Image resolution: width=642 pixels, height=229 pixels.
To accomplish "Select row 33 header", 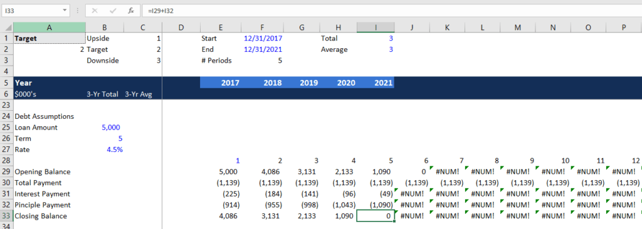I will pos(6,216).
